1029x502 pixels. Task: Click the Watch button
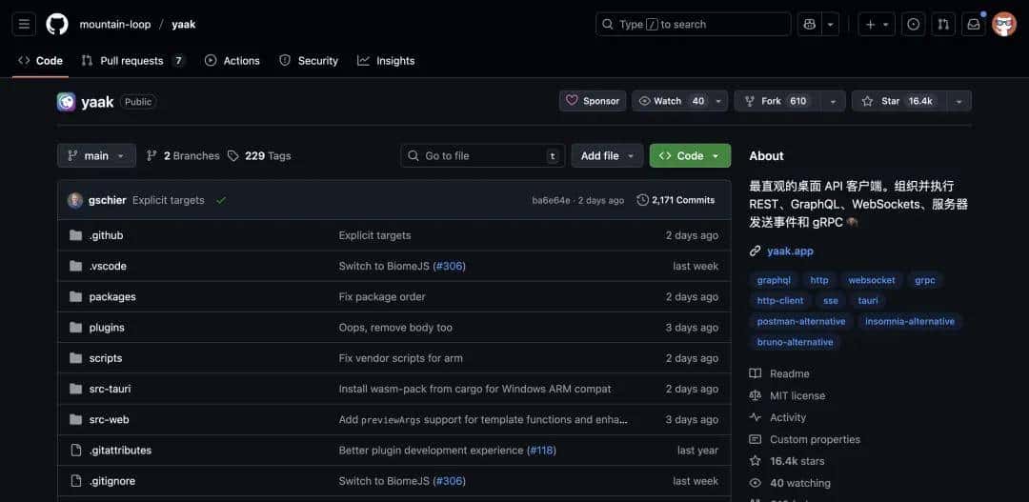[x=671, y=101]
